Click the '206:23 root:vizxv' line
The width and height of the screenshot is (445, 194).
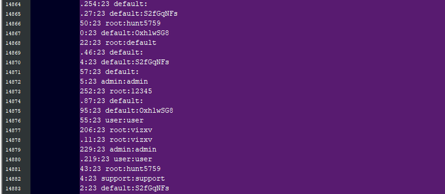coord(116,130)
